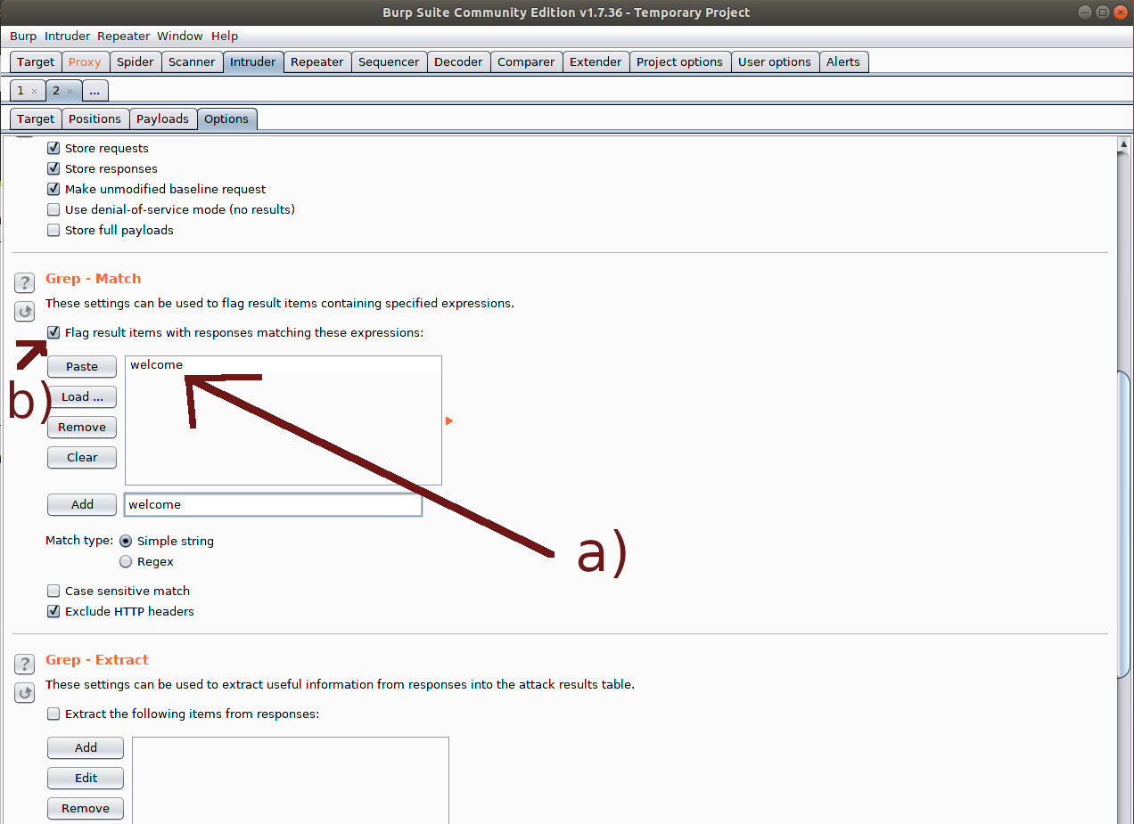Click the Grep - Extract heading
This screenshot has width=1134, height=824.
point(97,659)
